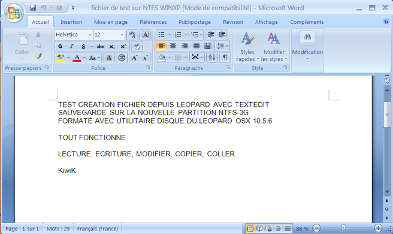
Task: Open line spacing dropdown
Action: 222,46
